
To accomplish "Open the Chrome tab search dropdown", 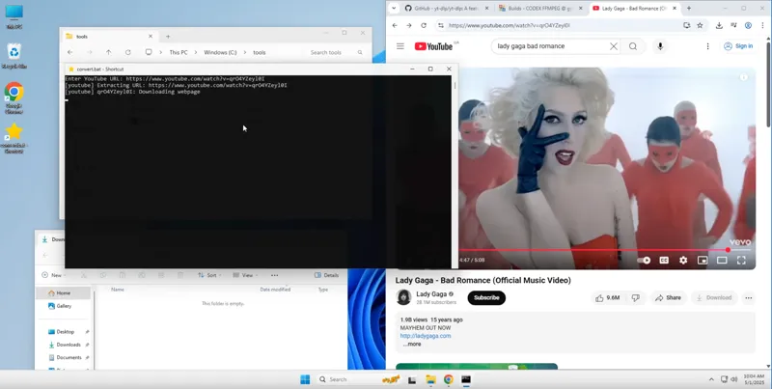I will (394, 8).
